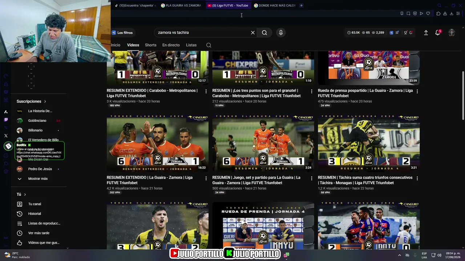Open more options for Carabobo - Metropolitanos extended summary
This screenshot has height=261, width=465.
(206, 91)
